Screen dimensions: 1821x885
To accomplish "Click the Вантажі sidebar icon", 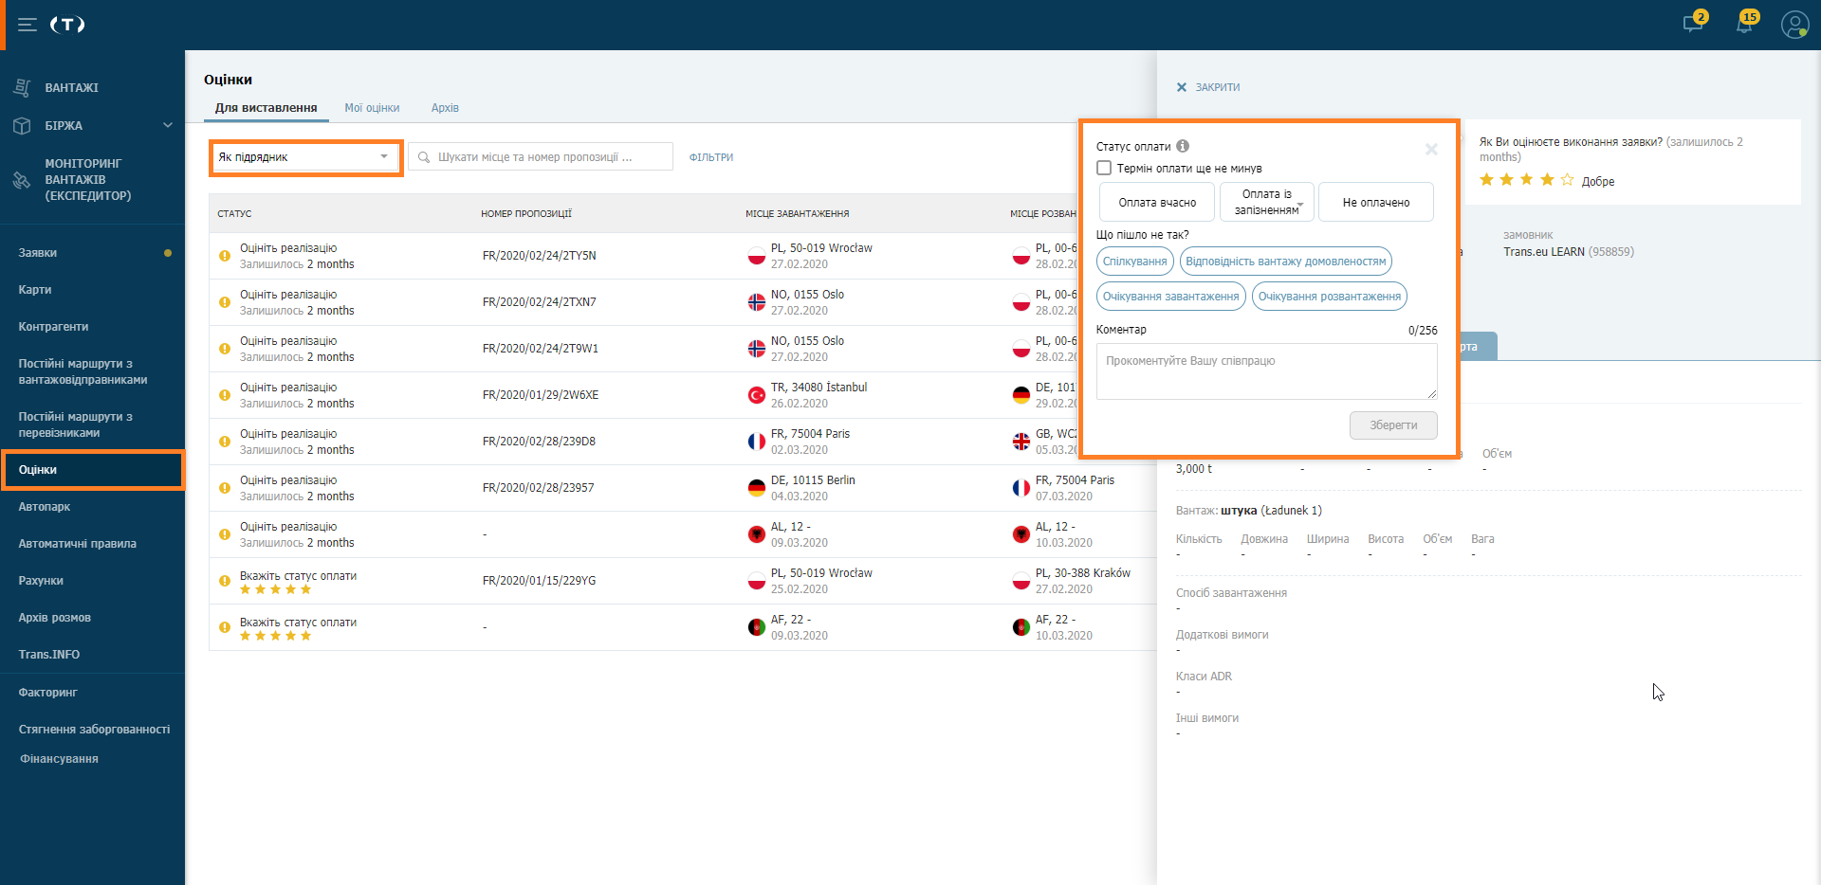I will (x=22, y=87).
